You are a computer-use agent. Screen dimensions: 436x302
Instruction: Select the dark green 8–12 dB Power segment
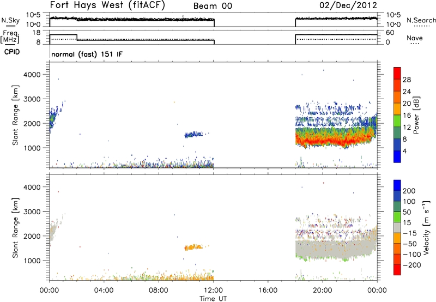point(397,132)
